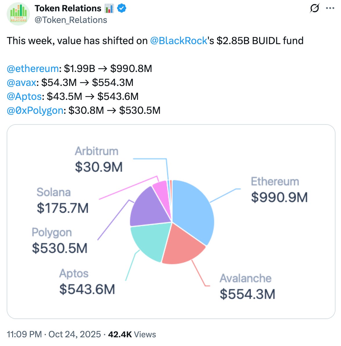Click the Token Relations profile avatar
The height and width of the screenshot is (346, 341).
tap(18, 14)
